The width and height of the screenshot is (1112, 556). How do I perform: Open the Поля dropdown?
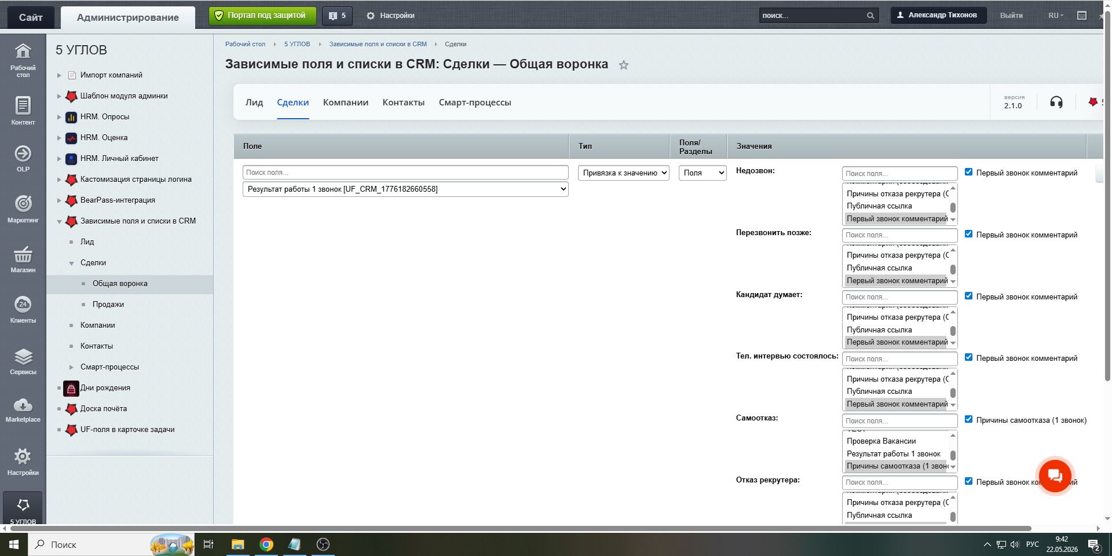[x=703, y=173]
